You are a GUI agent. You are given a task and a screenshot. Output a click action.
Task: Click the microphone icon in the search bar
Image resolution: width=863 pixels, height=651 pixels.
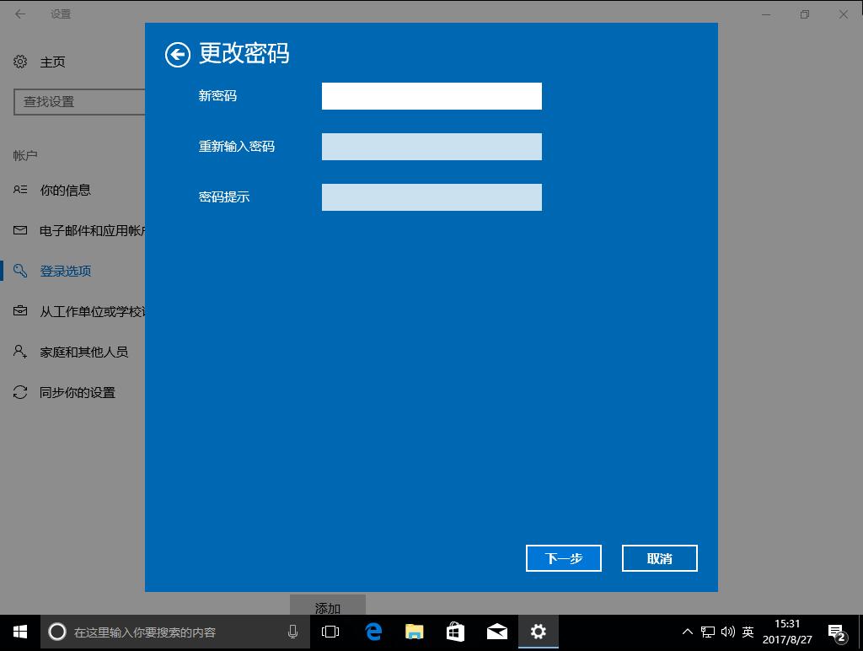point(292,631)
